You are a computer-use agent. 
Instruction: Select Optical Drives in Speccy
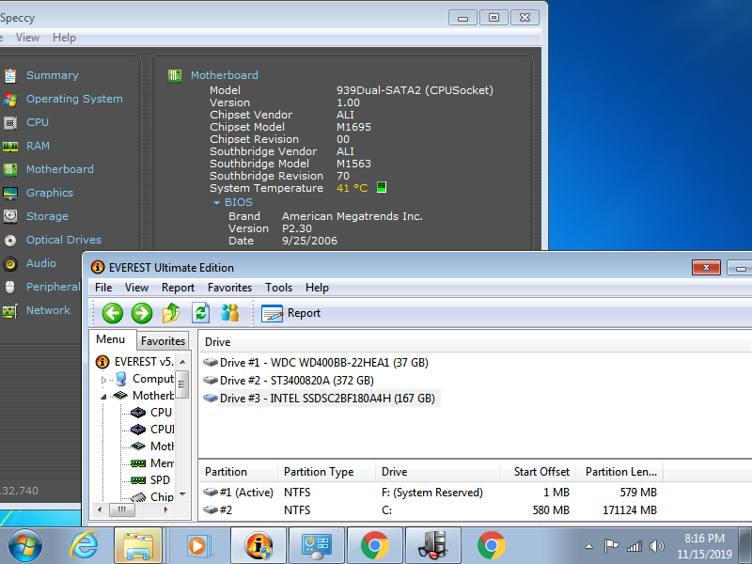(64, 240)
